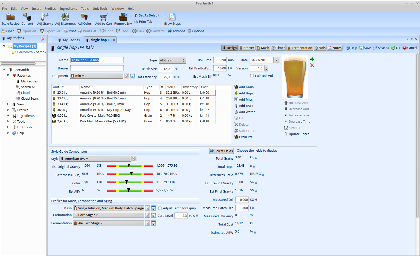Open the Mash profile dropdown
Image resolution: width=420 pixels, height=256 pixels.
108,208
